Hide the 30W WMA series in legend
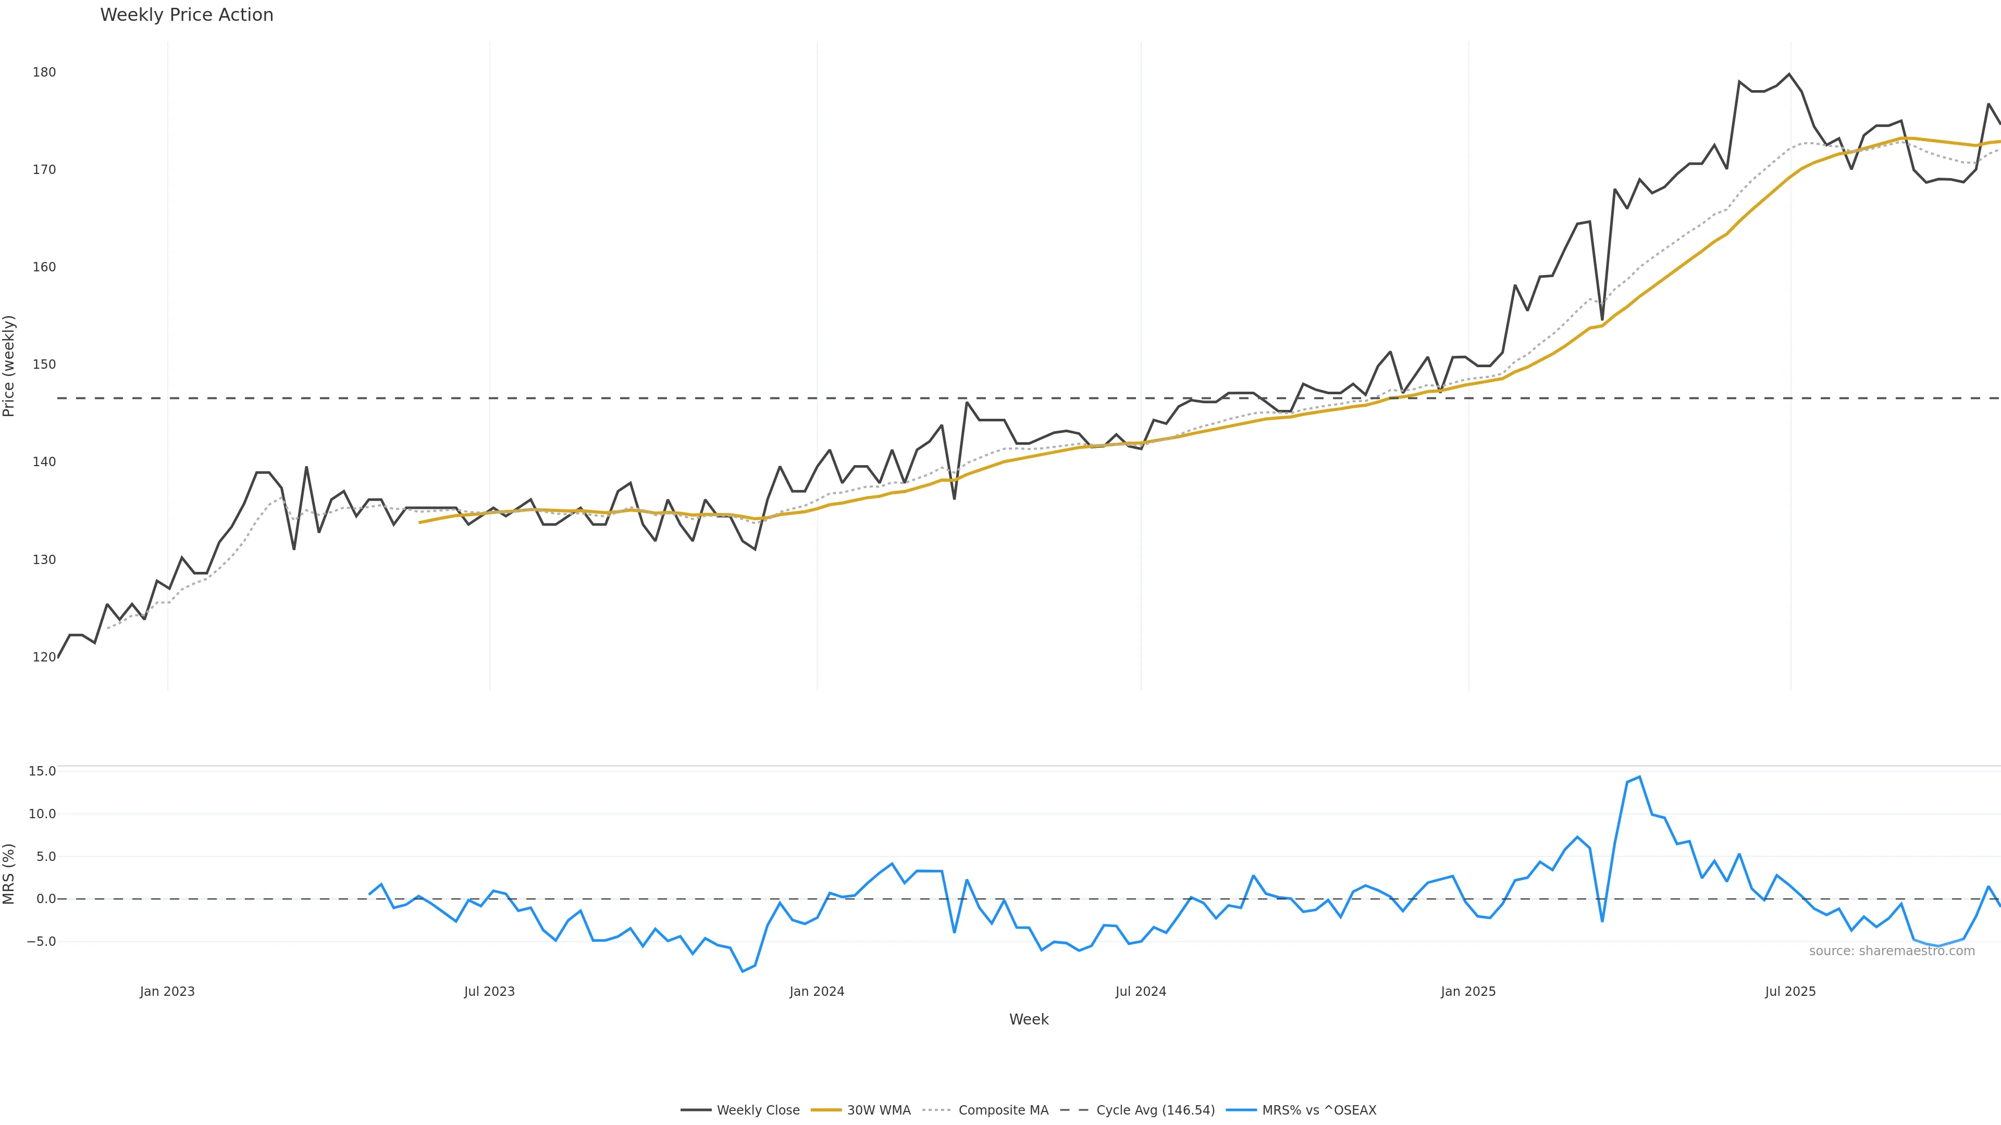The width and height of the screenshot is (2001, 1125). click(878, 1110)
